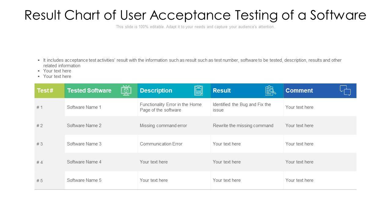Select the Software Name 1 cell
The height and width of the screenshot is (220, 391).
click(84, 107)
